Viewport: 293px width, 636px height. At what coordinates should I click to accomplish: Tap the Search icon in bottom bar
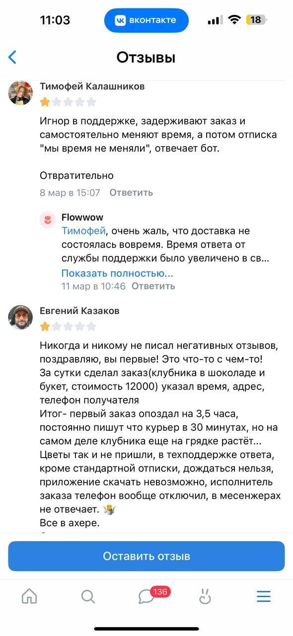pyautogui.click(x=88, y=597)
